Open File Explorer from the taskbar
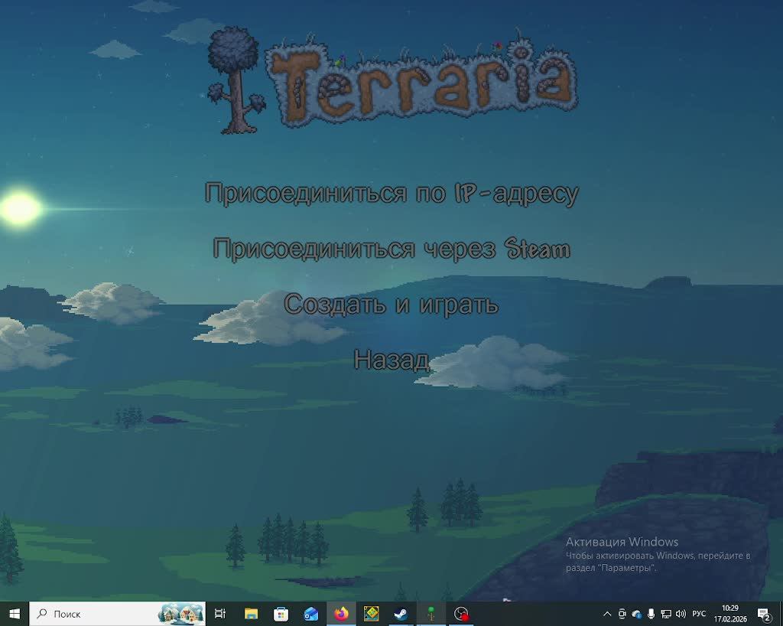Viewport: 783px width, 626px height. click(251, 614)
